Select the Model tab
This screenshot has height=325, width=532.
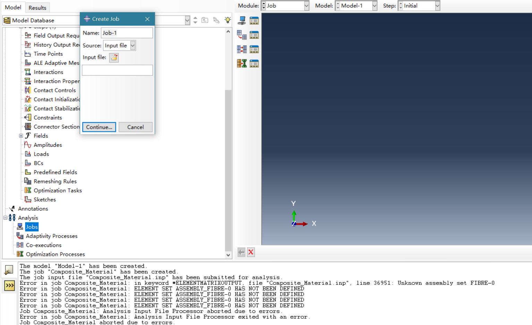click(x=13, y=7)
